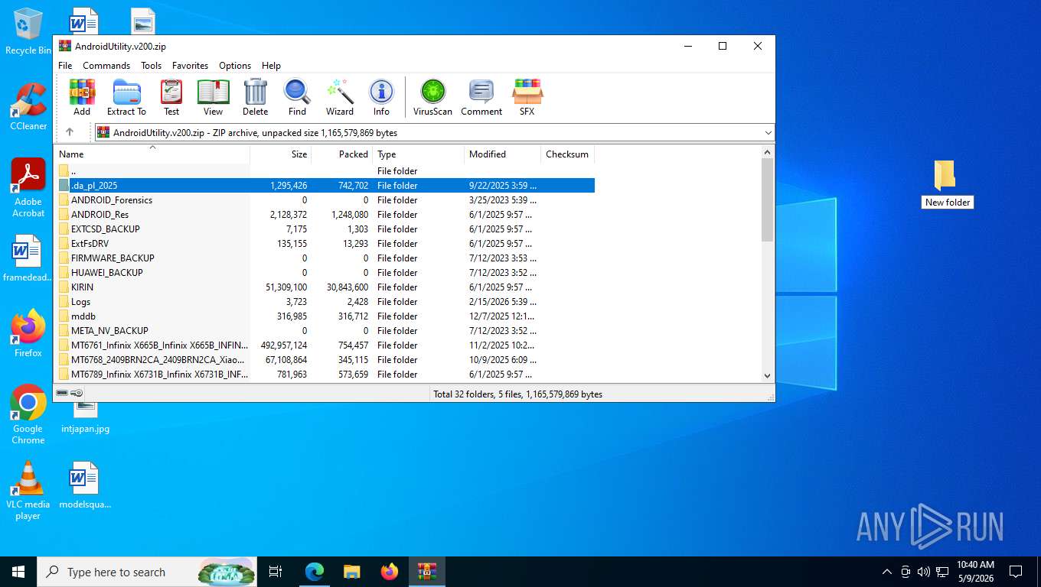Image resolution: width=1041 pixels, height=587 pixels.
Task: Sort files by Packed column
Action: [342, 154]
